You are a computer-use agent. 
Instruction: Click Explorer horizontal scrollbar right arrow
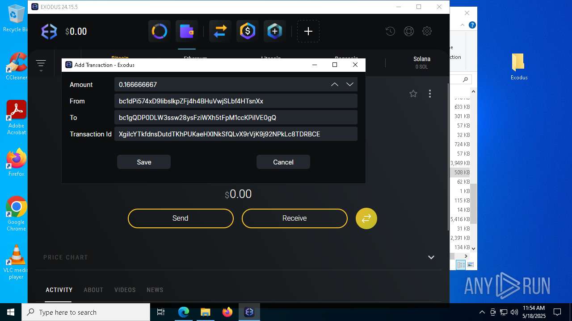click(466, 256)
